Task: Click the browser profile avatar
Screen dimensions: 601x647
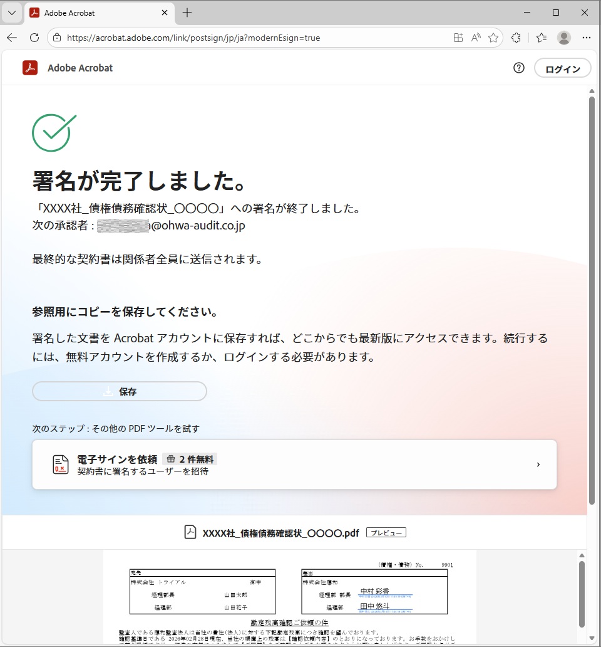Action: (x=564, y=38)
